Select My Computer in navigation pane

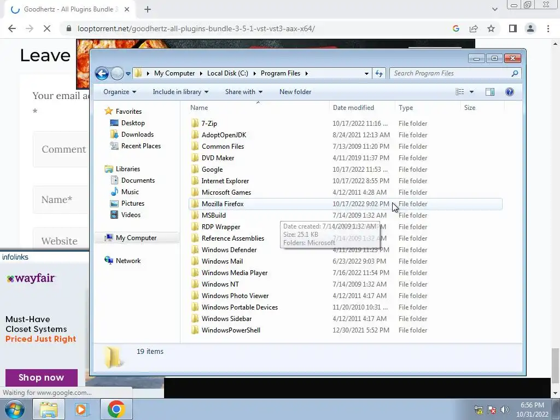coord(136,238)
